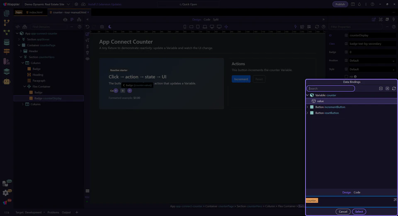Toggle dark mode moon icon
Screen dimensions: 398x216
[x=110, y=27]
